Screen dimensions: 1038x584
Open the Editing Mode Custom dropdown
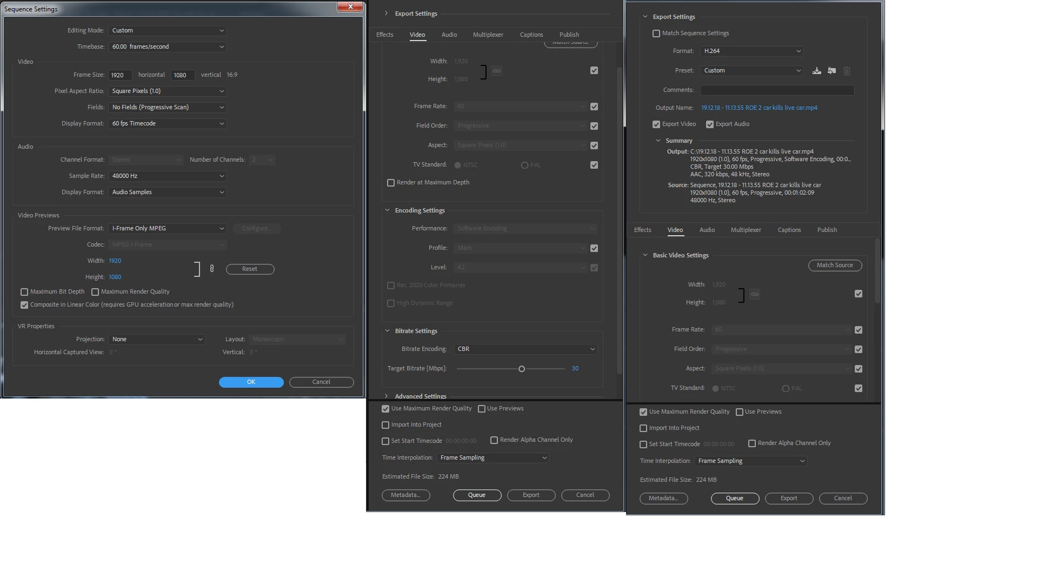pyautogui.click(x=167, y=31)
